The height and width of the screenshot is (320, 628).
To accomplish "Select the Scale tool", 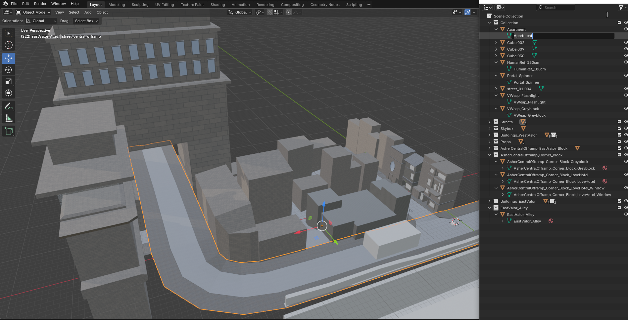I will [9, 81].
